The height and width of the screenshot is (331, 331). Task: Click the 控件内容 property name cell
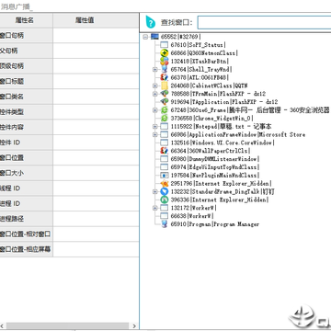pyautogui.click(x=27, y=127)
